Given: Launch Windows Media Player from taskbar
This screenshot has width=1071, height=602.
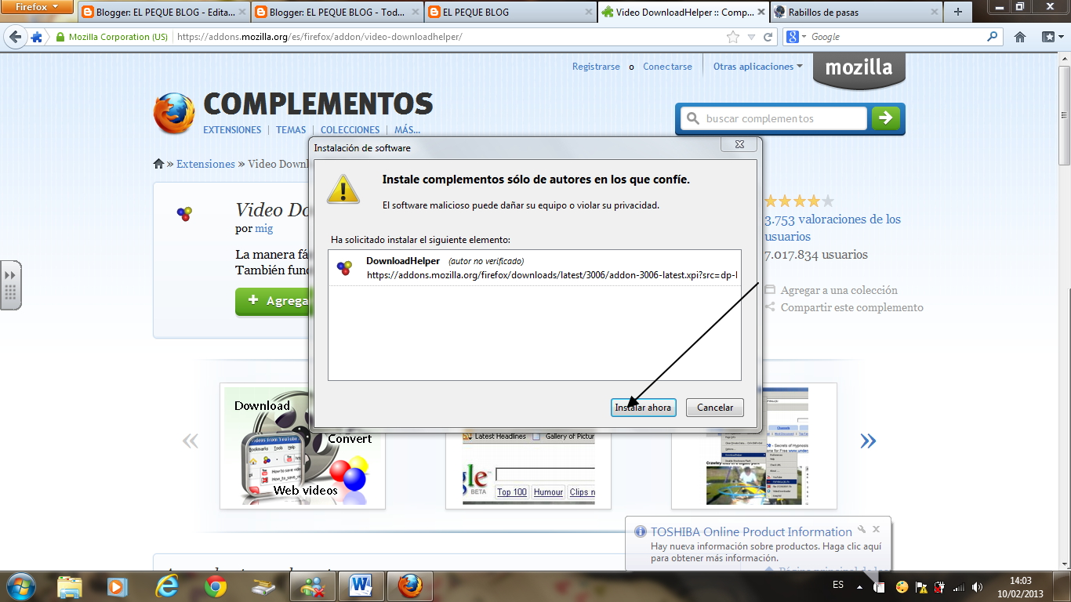Looking at the screenshot, I should 117,586.
